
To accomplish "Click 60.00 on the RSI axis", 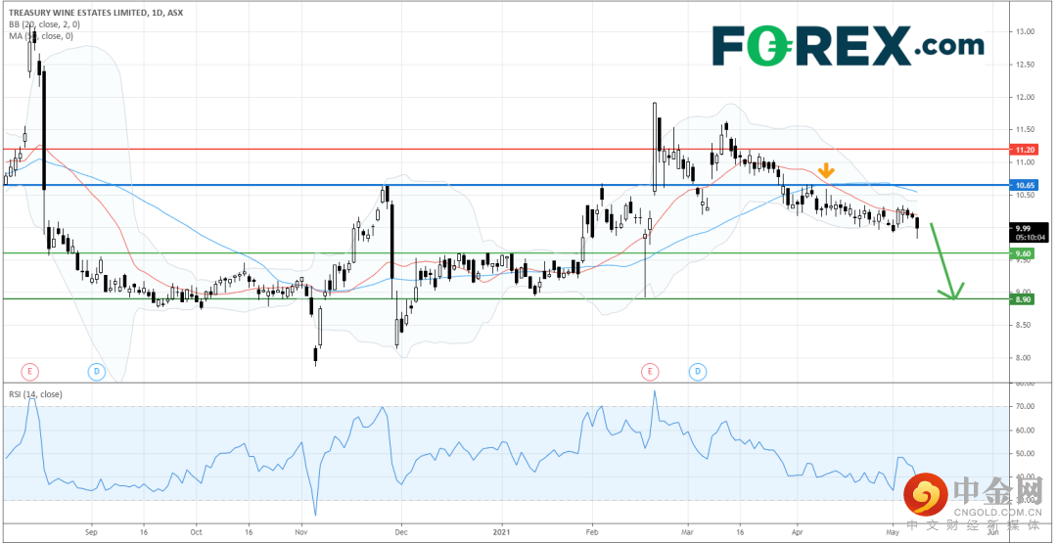I will (1026, 430).
